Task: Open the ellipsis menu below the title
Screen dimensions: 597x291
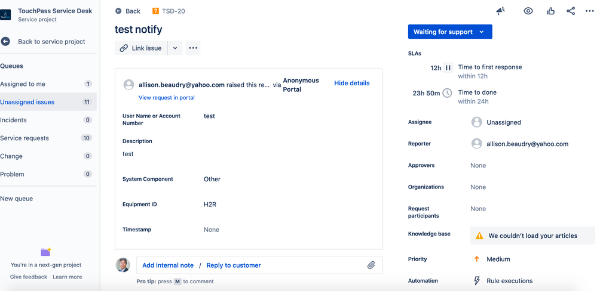Action: (193, 48)
